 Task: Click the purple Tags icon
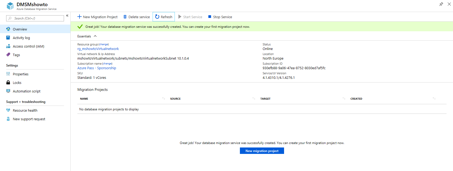[8, 55]
